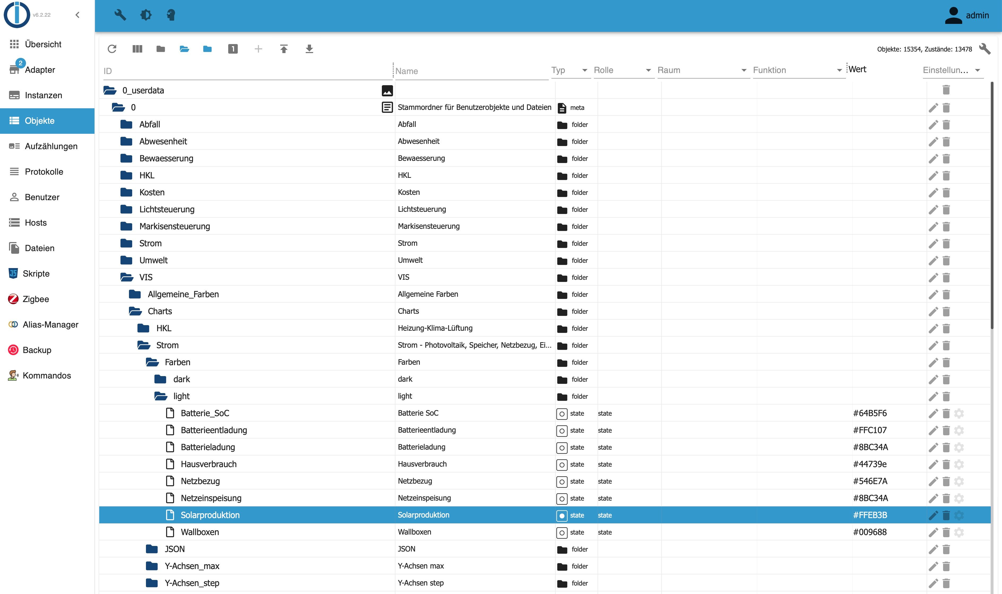Collapse the light folder
Image resolution: width=1002 pixels, height=594 pixels.
161,396
